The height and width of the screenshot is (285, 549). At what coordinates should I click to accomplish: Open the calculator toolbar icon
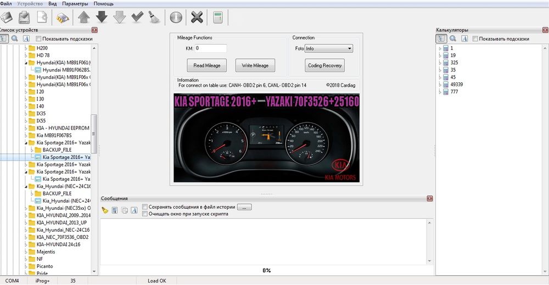point(218,17)
